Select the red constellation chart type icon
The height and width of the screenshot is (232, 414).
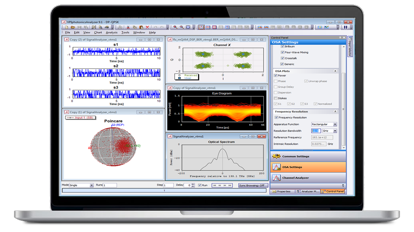[214, 27]
